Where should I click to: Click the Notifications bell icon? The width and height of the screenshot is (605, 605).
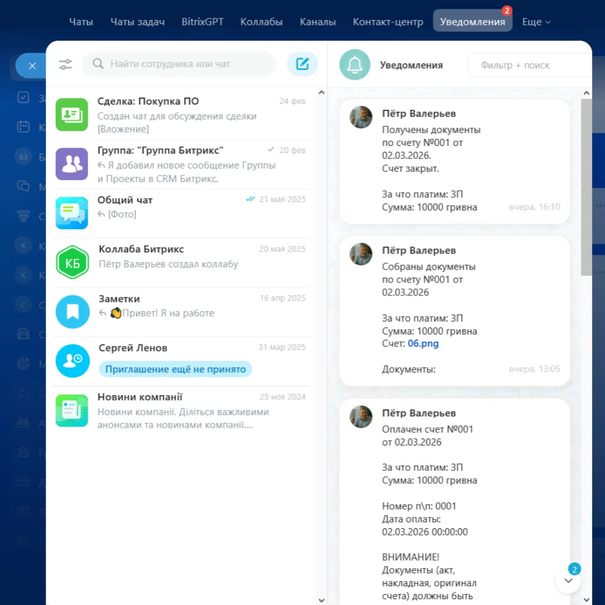pyautogui.click(x=354, y=65)
